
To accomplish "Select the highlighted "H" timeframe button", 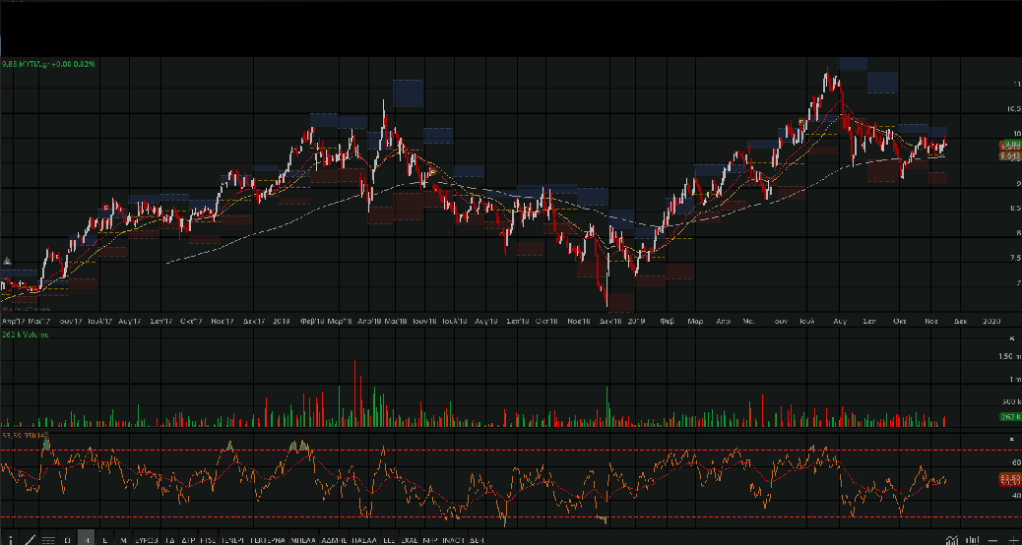I will (87, 539).
